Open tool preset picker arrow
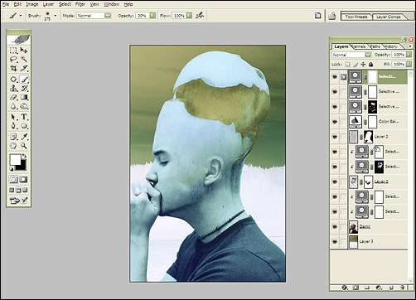This screenshot has width=416, height=300. pos(20,16)
